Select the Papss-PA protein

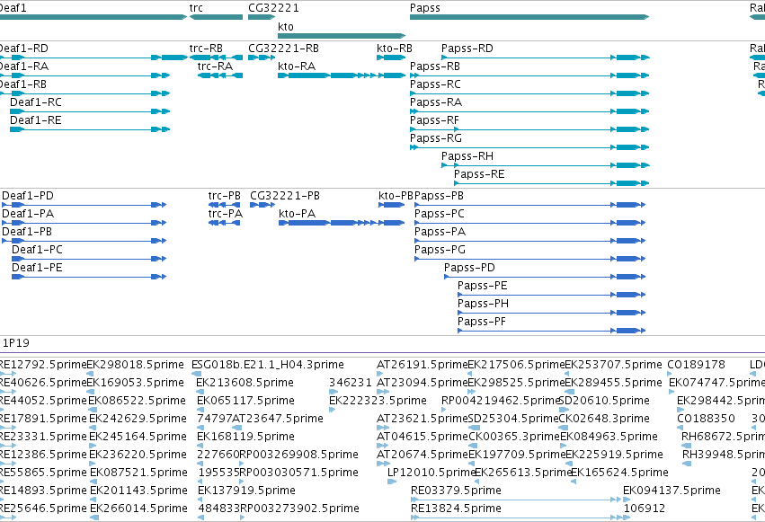click(x=530, y=241)
